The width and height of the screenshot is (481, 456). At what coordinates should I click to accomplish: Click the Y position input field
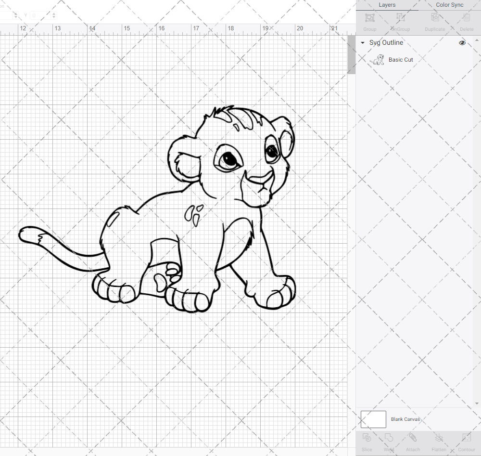40,15
